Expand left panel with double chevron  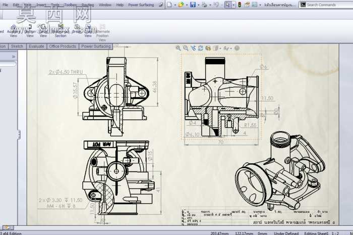(x=14, y=57)
